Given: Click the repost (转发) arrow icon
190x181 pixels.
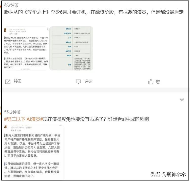Looking at the screenshot, I should (8, 82).
